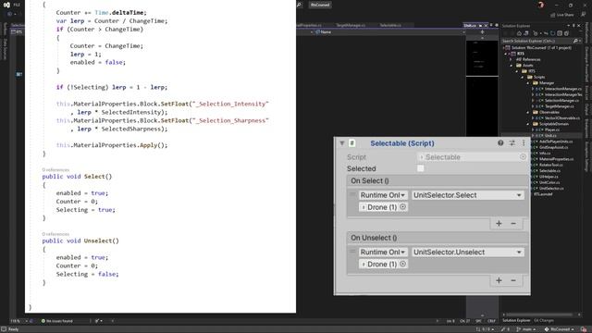This screenshot has height=333, width=592.
Task: Switch to the TargetManager.cs tab
Action: click(x=351, y=25)
